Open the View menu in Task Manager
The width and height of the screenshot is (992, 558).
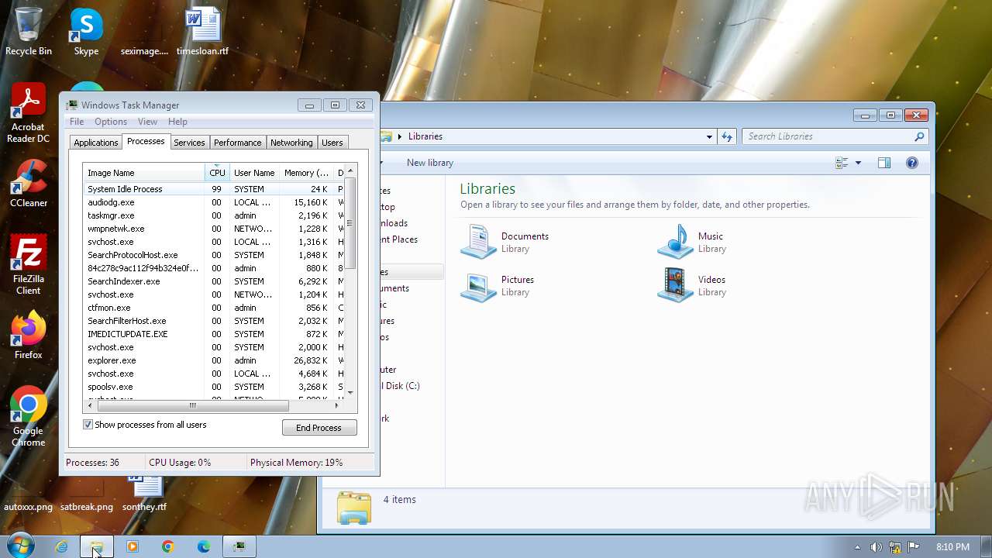pos(147,122)
